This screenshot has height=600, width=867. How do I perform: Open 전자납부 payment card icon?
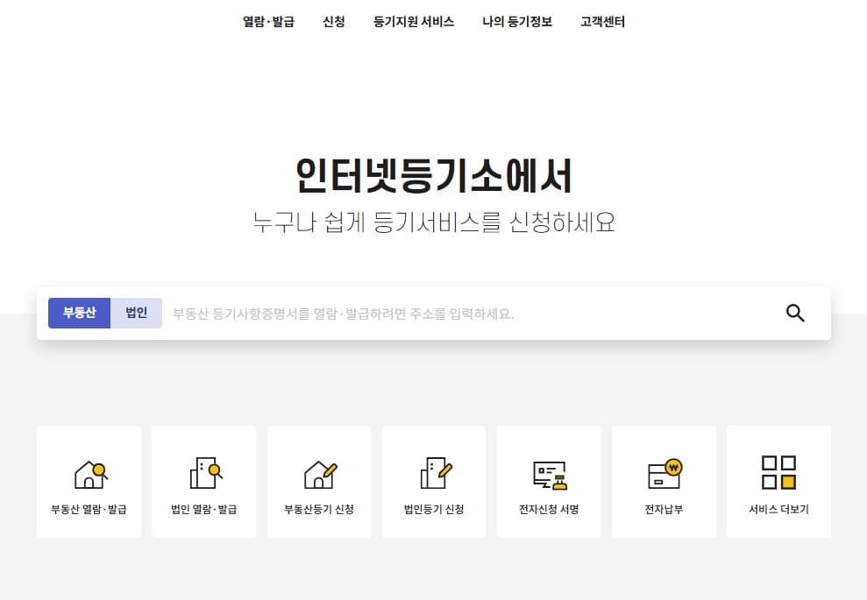pos(665,474)
